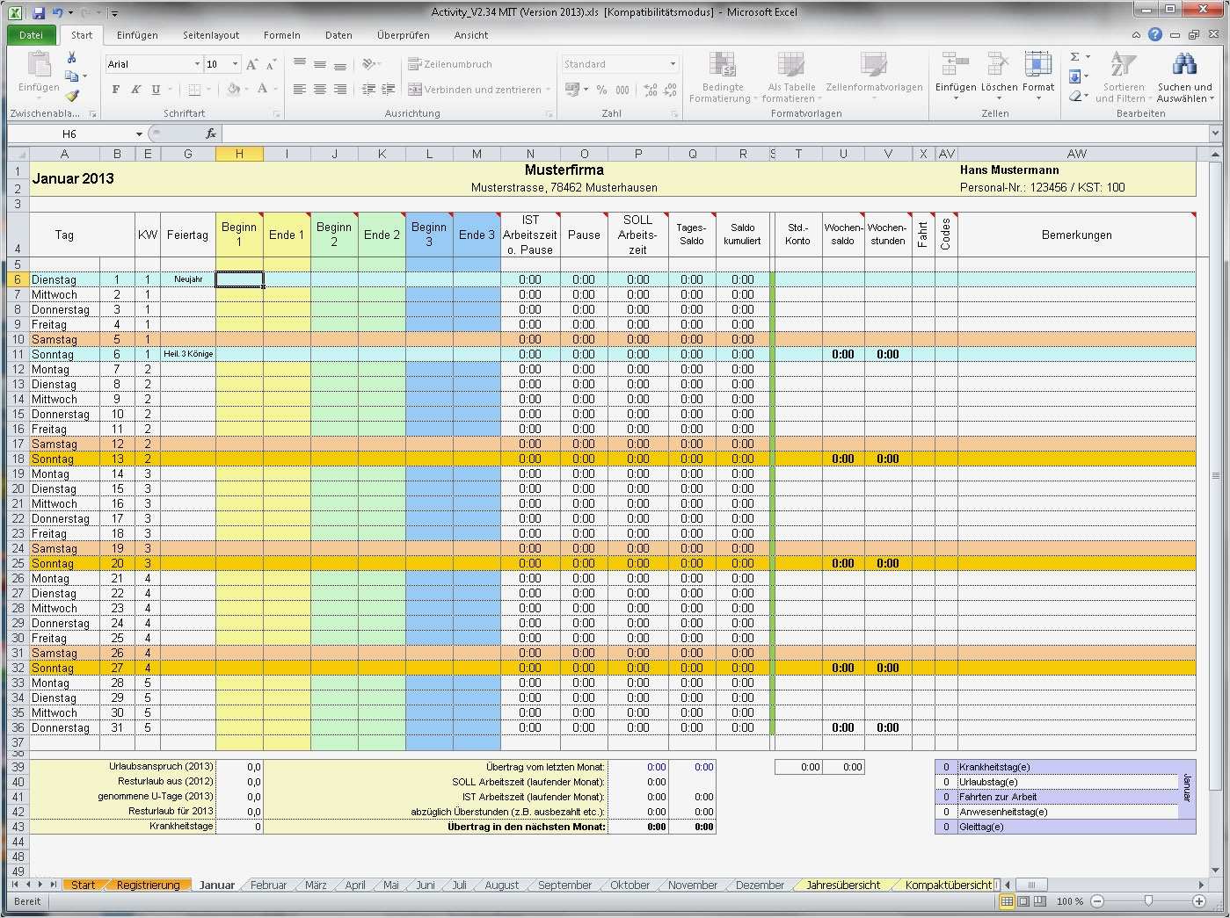Open the Jahresübersicht sheet tab
This screenshot has height=918, width=1230.
842,885
